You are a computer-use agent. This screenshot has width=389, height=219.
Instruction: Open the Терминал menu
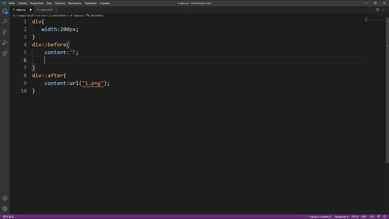91,3
